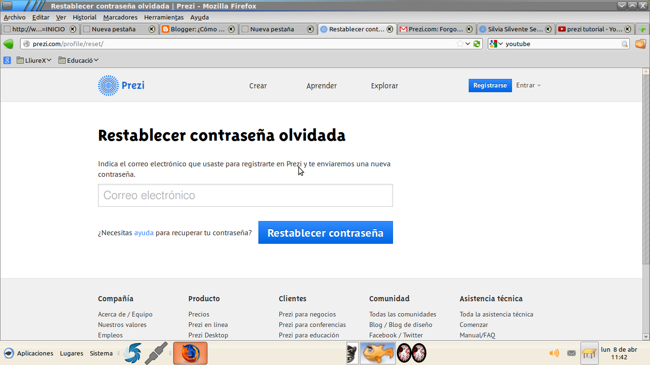
Task: Open the Marcadores menu
Action: pyautogui.click(x=120, y=17)
